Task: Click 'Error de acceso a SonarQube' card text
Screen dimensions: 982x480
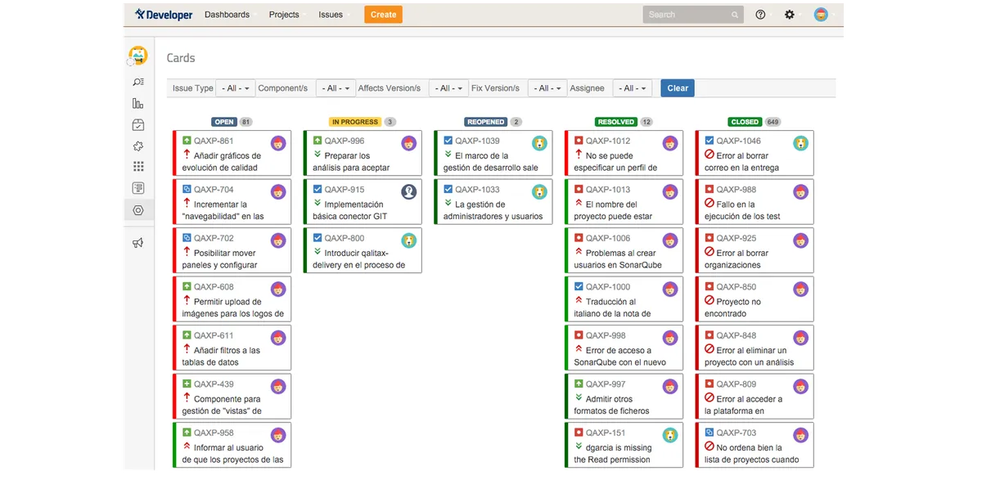Action: (620, 357)
